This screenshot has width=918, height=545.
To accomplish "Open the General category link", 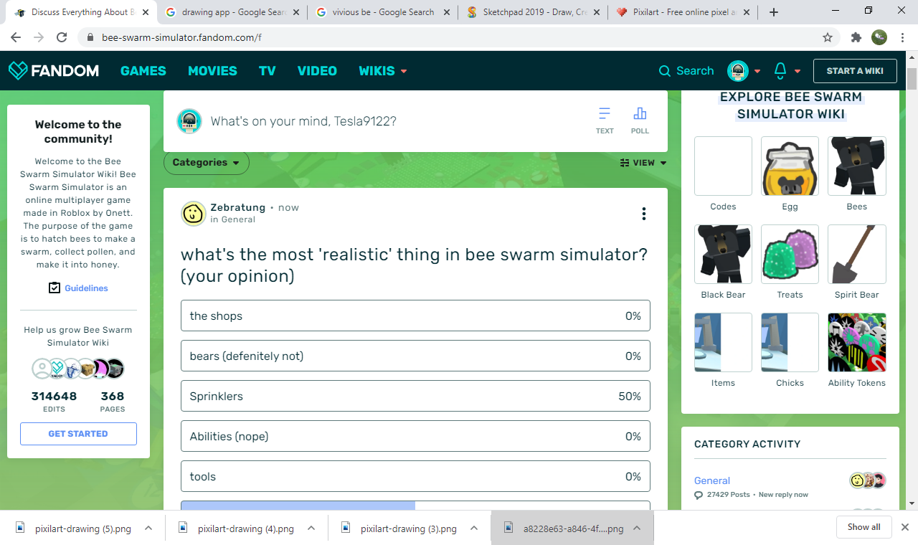I will (x=712, y=480).
